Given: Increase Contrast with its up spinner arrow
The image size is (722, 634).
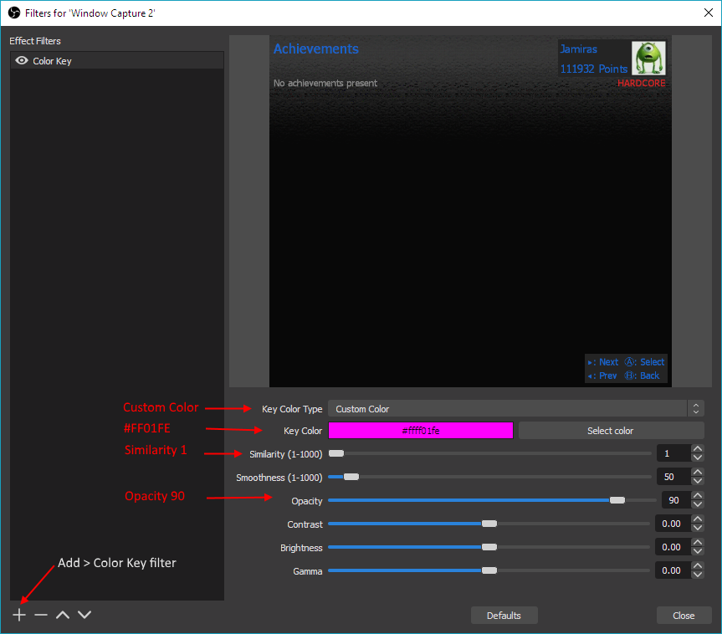Looking at the screenshot, I should (697, 519).
